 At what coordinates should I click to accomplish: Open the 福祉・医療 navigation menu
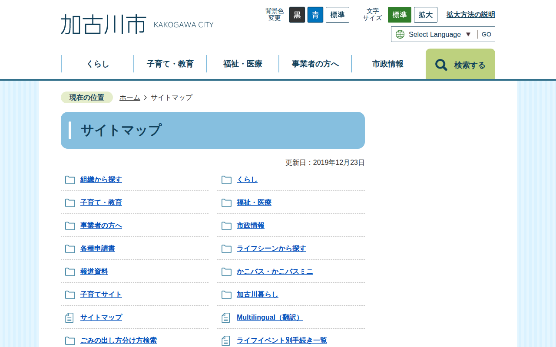(x=243, y=64)
